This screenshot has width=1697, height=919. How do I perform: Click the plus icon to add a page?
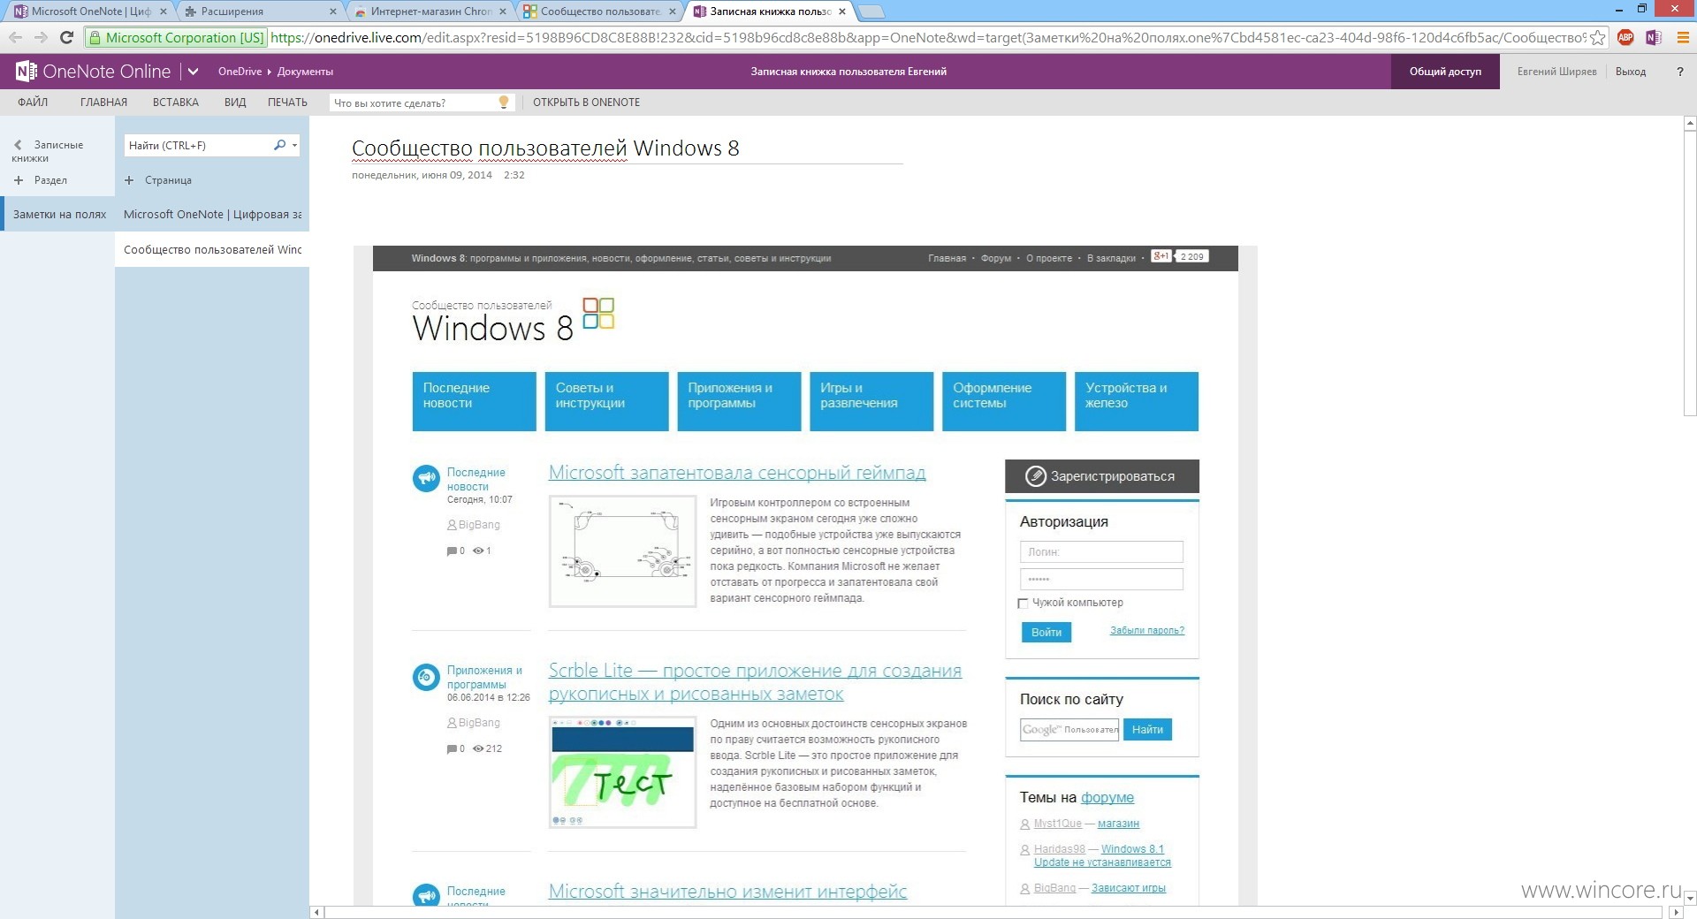click(129, 180)
